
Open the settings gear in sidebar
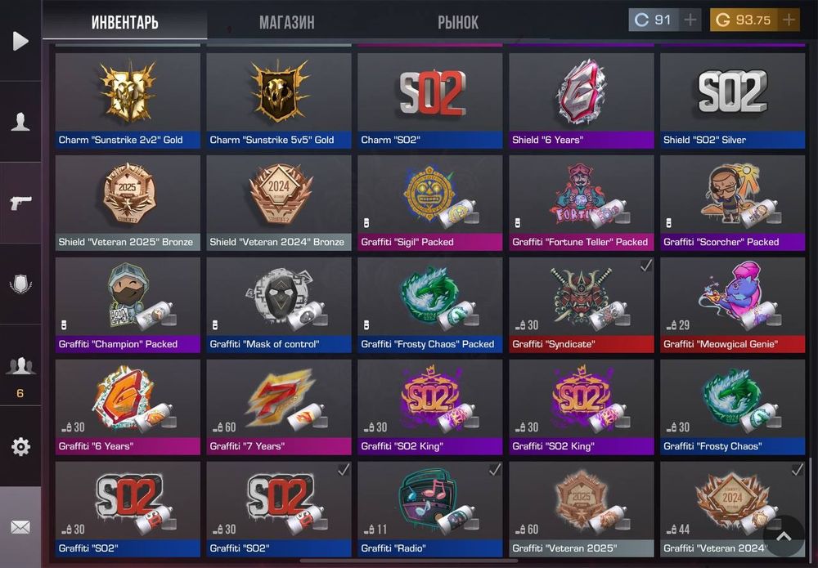(x=20, y=446)
